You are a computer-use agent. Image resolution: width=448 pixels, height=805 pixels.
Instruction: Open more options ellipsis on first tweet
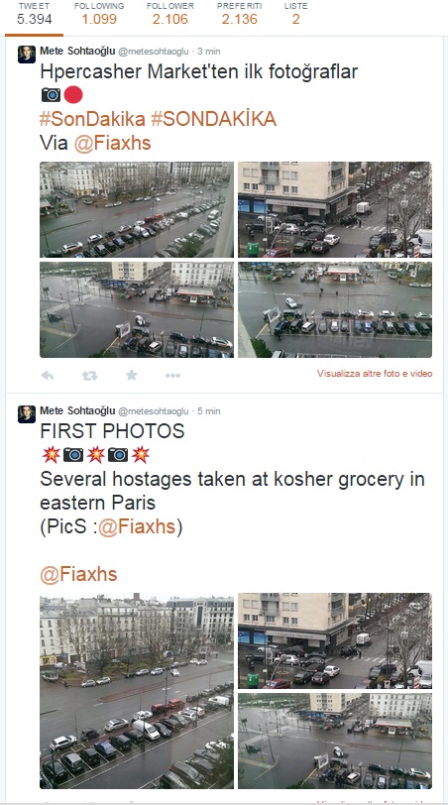click(172, 376)
